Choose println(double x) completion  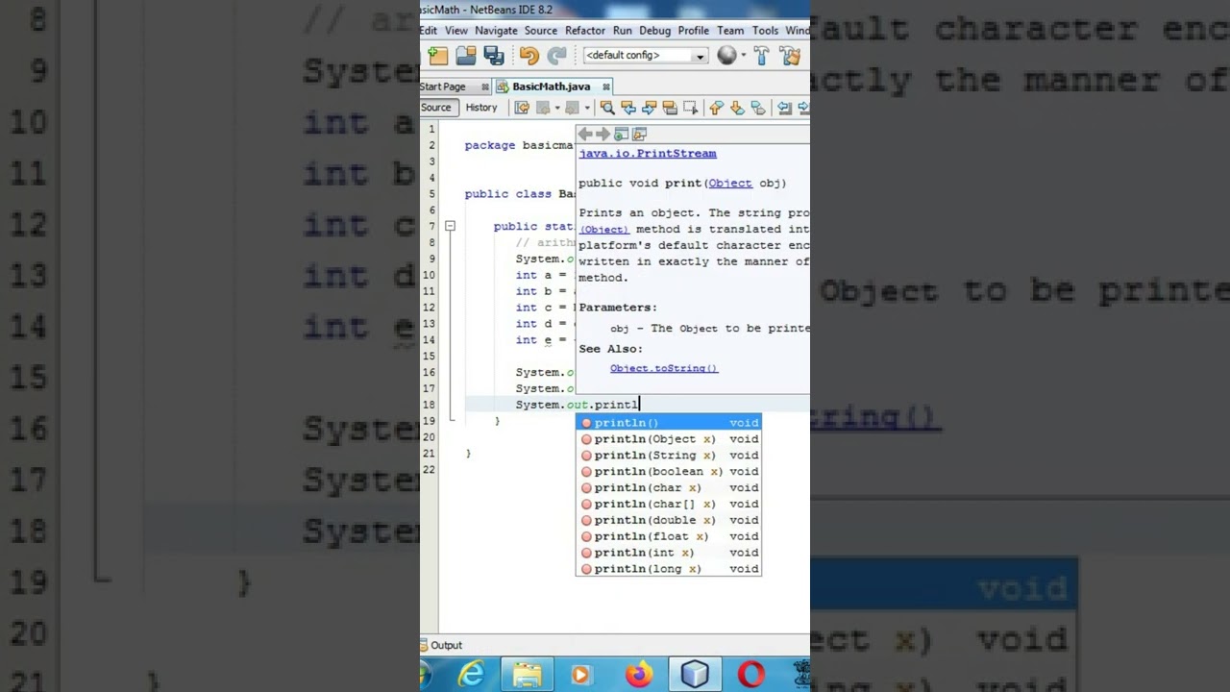click(668, 520)
